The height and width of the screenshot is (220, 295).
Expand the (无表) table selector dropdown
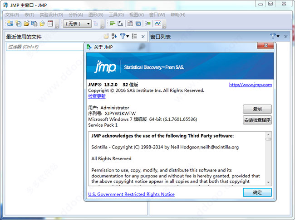[77, 24]
